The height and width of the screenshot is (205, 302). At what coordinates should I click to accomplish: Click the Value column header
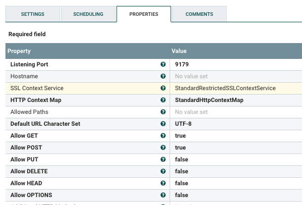coord(179,51)
